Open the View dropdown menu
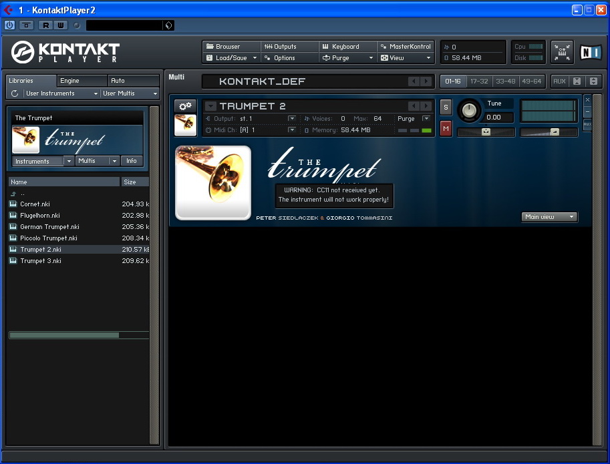Screen dimensions: 610x464 pos(405,58)
